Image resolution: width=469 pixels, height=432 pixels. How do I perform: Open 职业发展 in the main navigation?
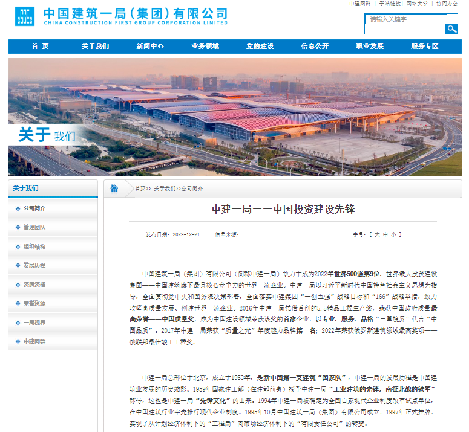click(x=370, y=47)
